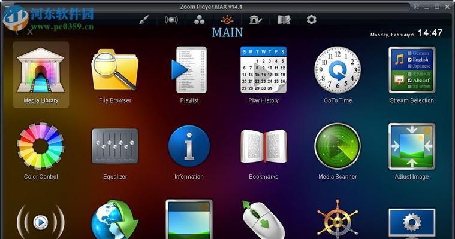The image size is (455, 239).
Task: Click the X button beside the back arrow
Action: click(30, 32)
